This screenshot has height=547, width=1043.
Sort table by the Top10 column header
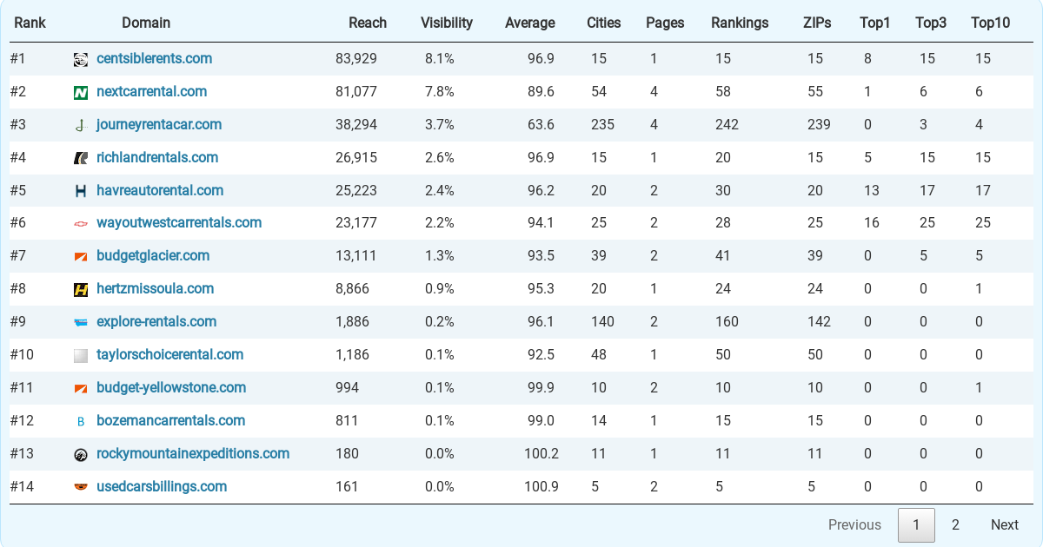(x=991, y=23)
